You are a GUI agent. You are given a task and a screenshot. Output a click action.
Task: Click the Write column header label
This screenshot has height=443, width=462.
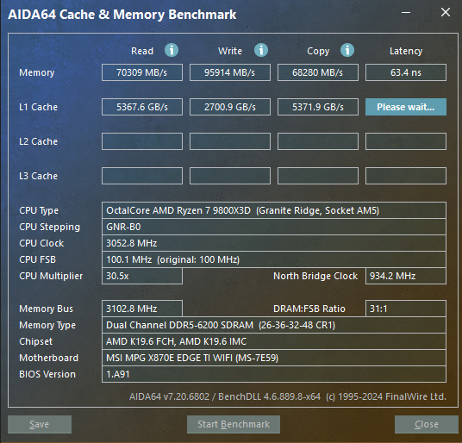[x=230, y=51]
